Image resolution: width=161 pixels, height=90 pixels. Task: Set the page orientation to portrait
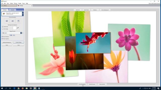click(14, 35)
